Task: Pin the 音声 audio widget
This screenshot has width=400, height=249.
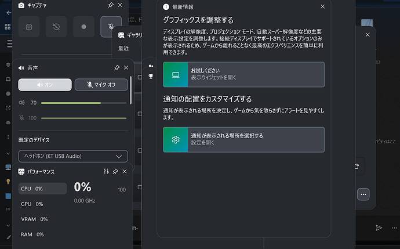Action: pos(117,68)
